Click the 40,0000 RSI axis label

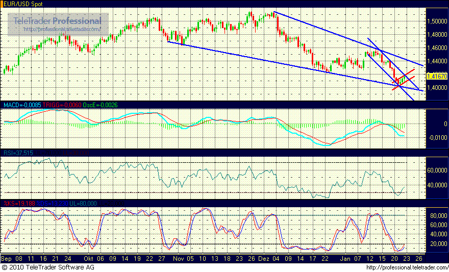pyautogui.click(x=438, y=185)
